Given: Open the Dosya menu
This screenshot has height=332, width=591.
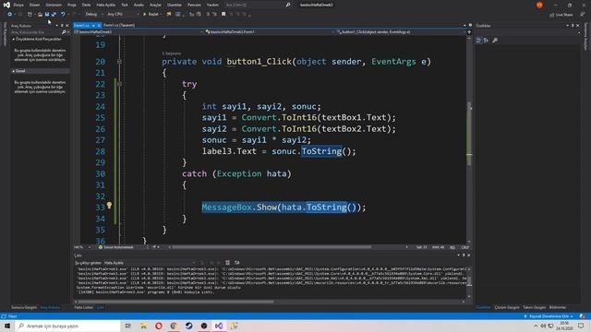Looking at the screenshot, I should (x=18, y=5).
